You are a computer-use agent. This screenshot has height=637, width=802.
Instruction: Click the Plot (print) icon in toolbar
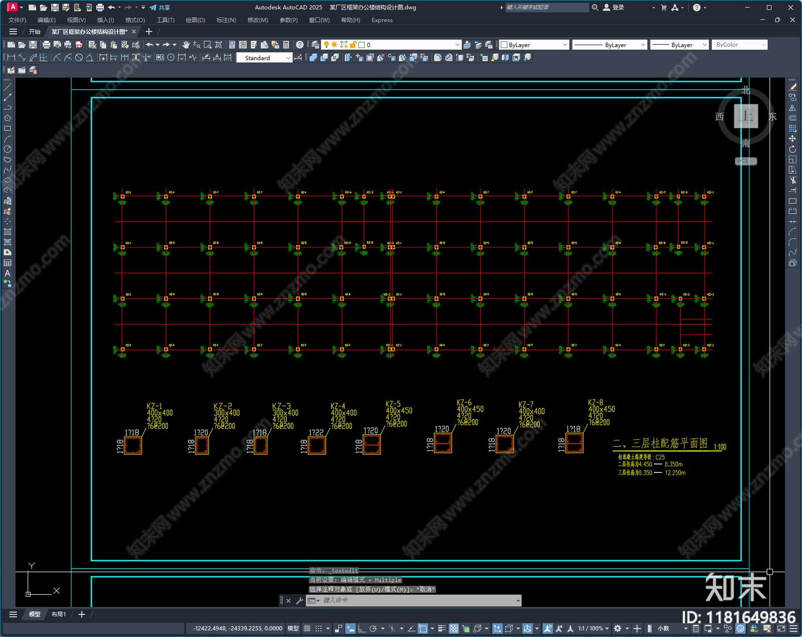[x=46, y=45]
